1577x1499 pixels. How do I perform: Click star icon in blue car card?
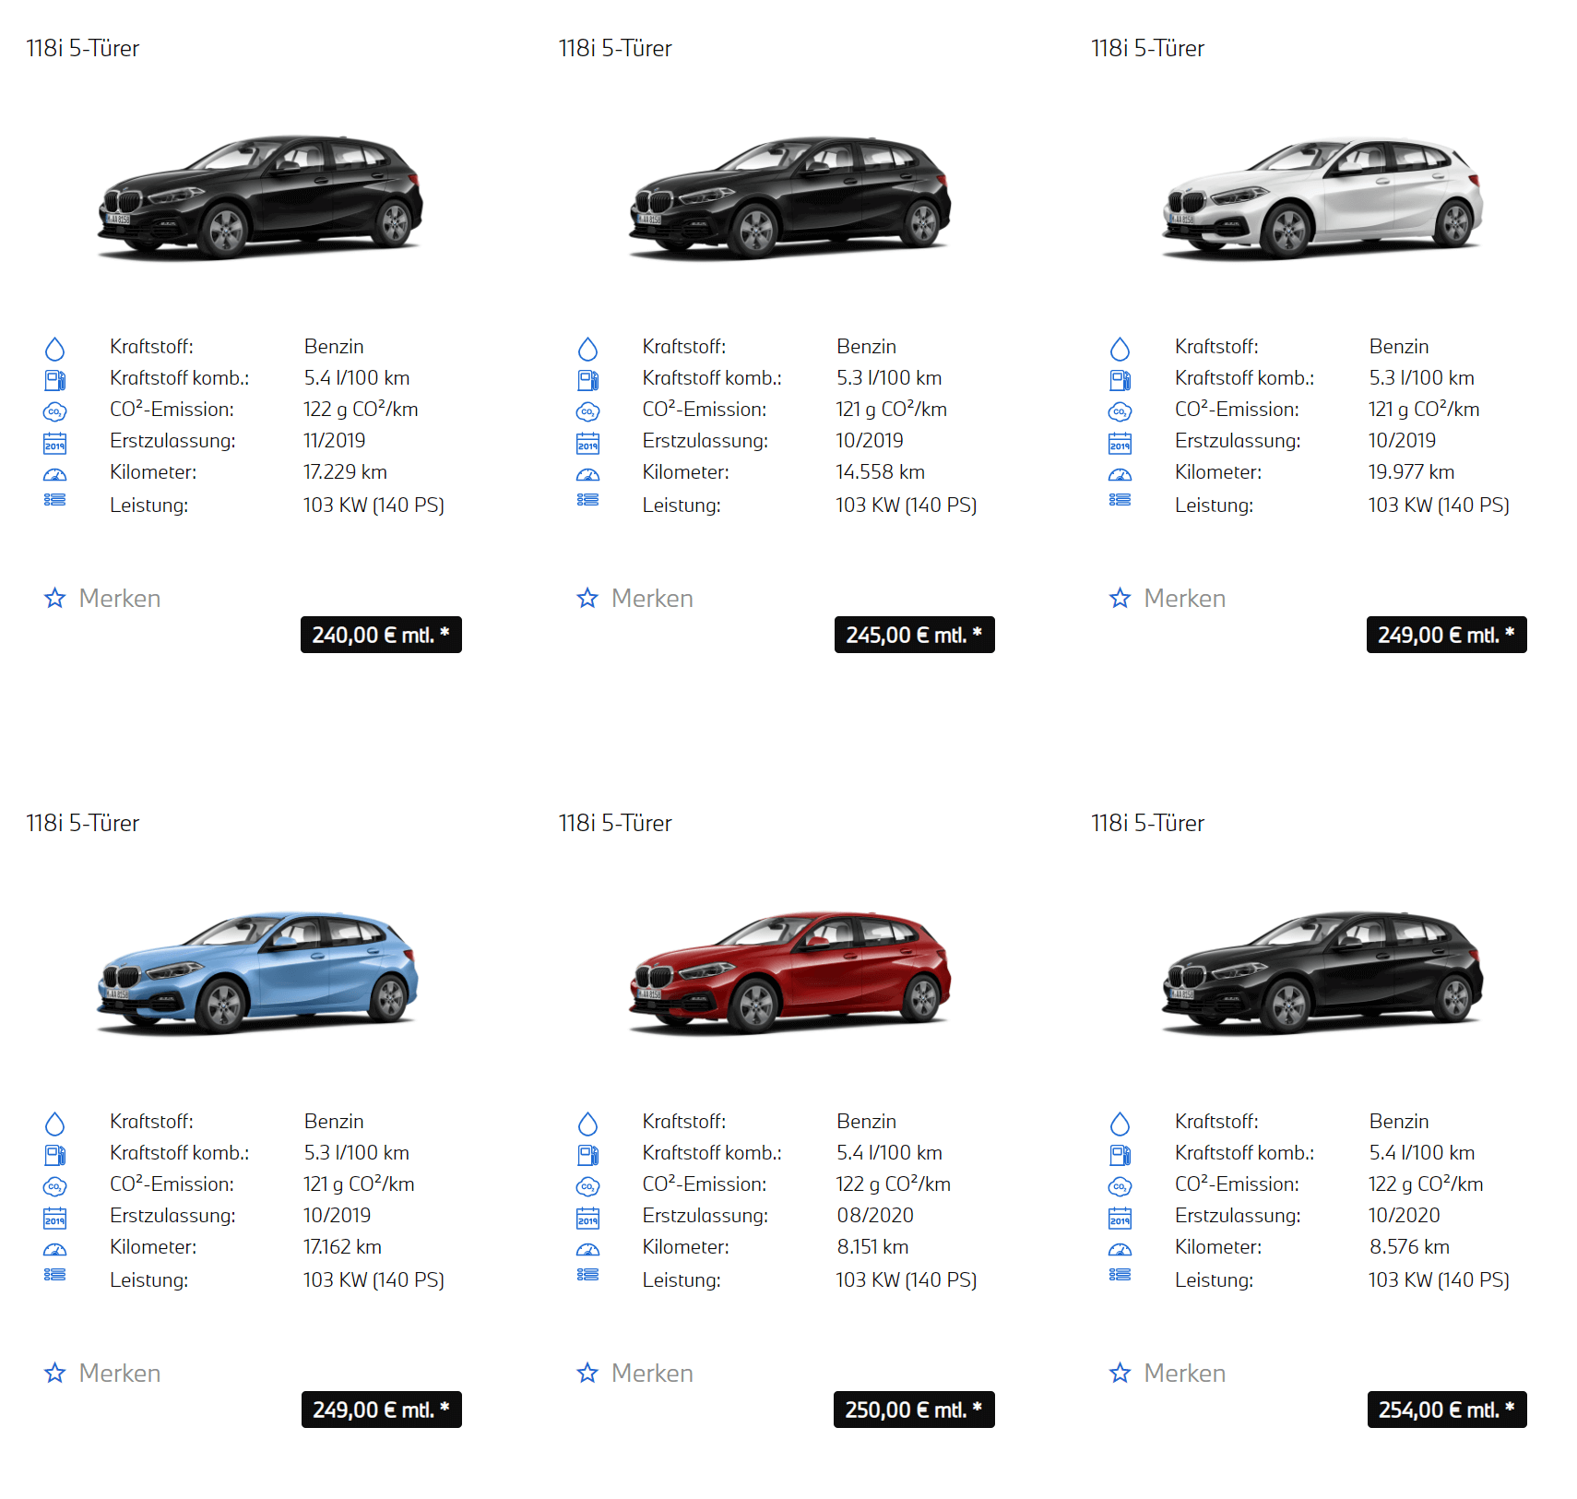(55, 1373)
